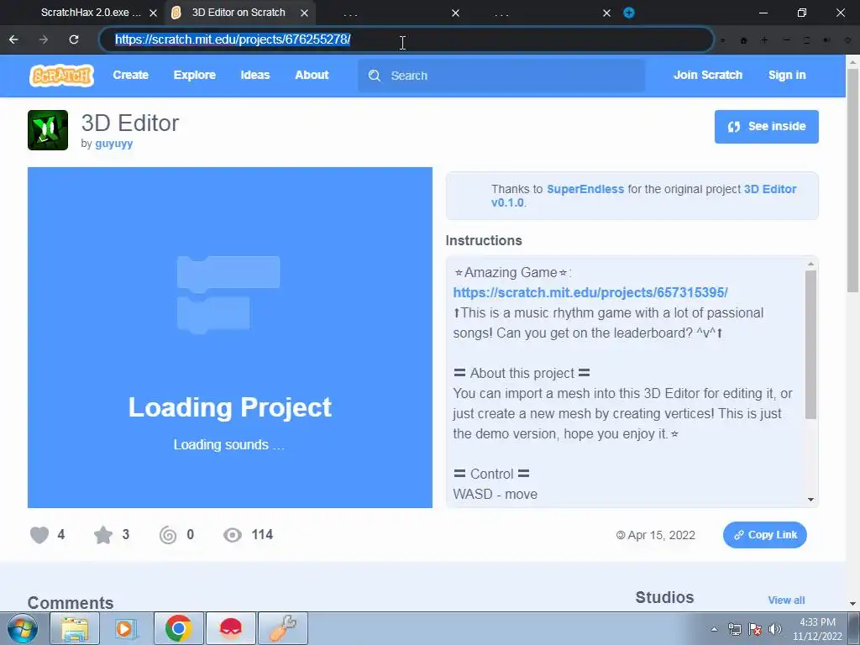
Task: Favorite the project with the star icon
Action: coord(103,535)
